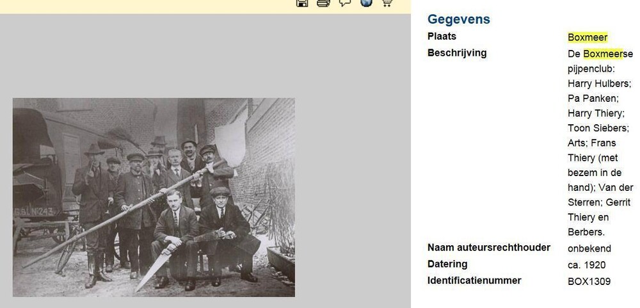640x308 pixels.
Task: Open the comment speech bubble icon
Action: pos(345,3)
